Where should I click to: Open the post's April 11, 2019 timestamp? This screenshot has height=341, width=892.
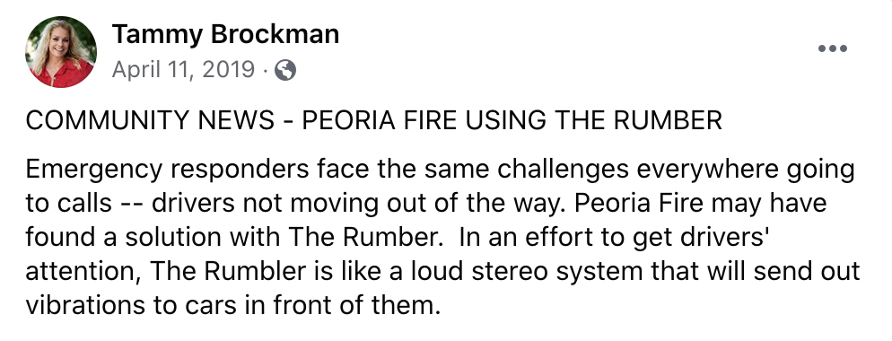183,70
